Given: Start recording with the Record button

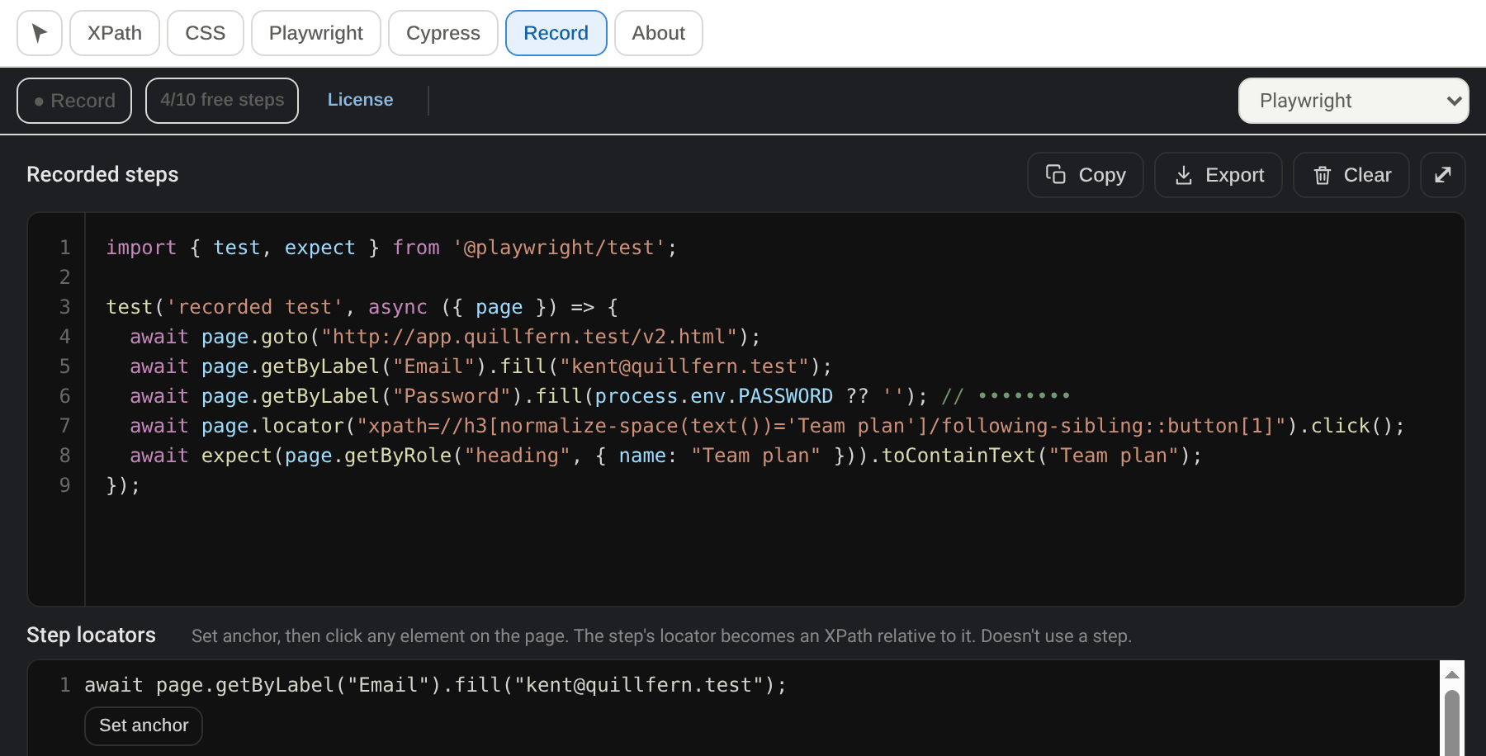Looking at the screenshot, I should click(x=74, y=101).
